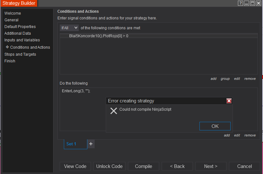Select the Set 1 tab
Viewport: 263px width, 174px height.
pos(75,144)
